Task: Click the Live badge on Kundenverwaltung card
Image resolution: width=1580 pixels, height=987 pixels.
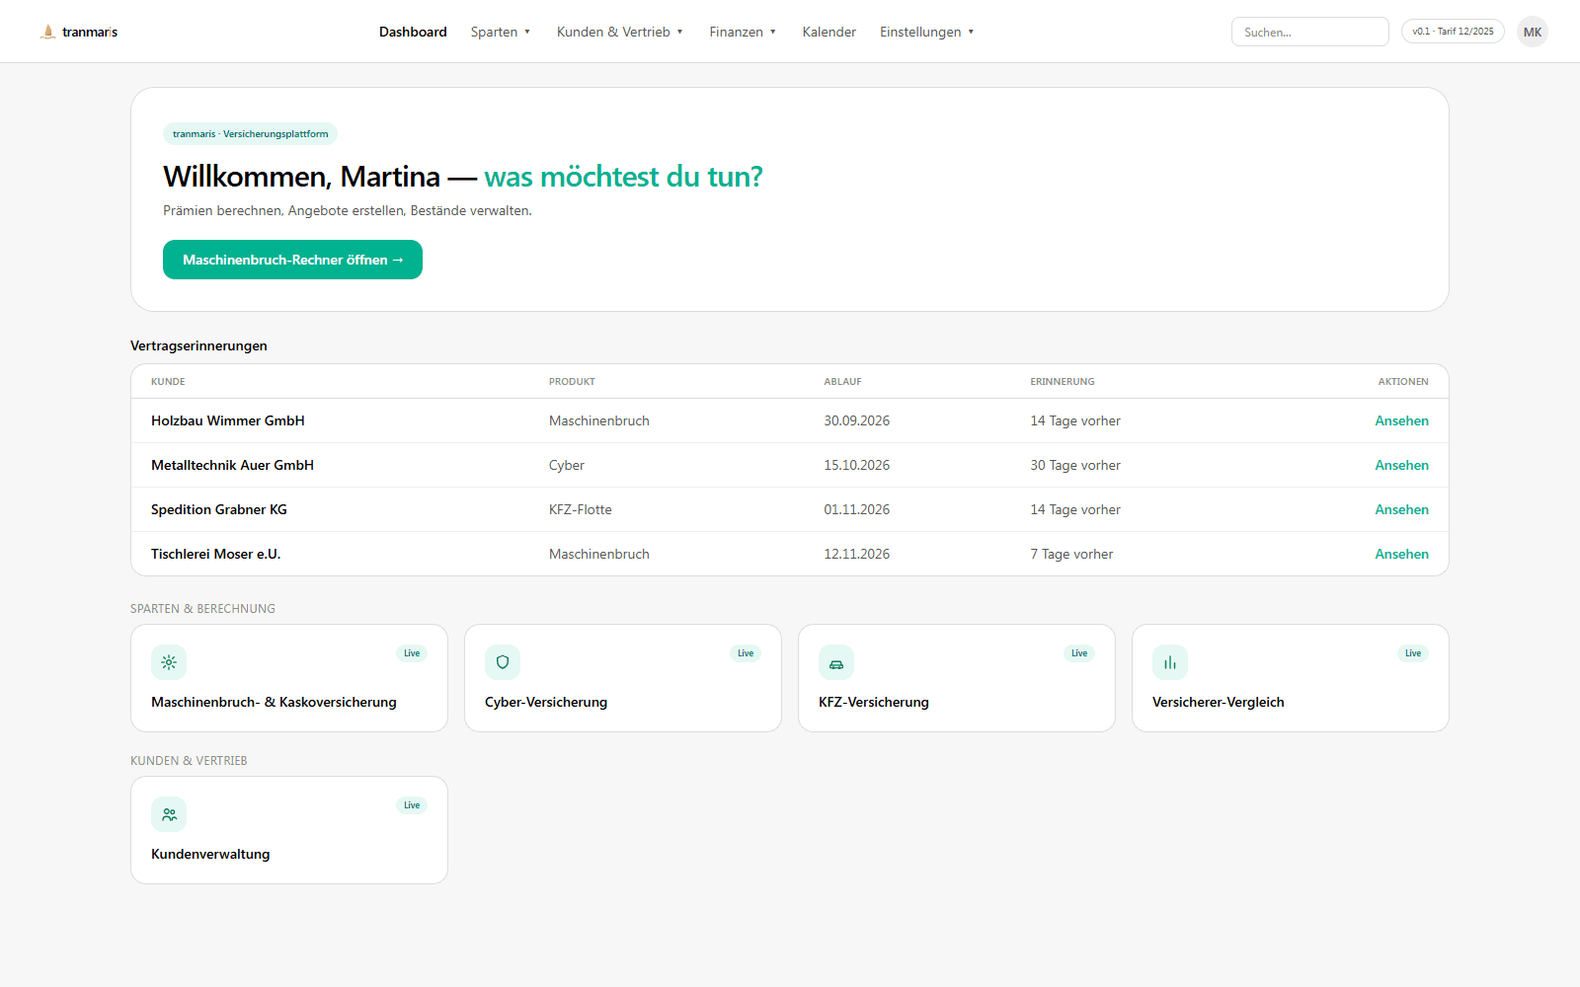Action: [412, 805]
